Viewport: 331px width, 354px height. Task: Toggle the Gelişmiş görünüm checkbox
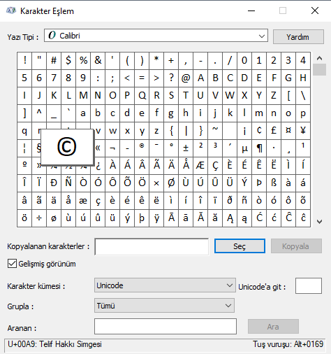[12, 264]
